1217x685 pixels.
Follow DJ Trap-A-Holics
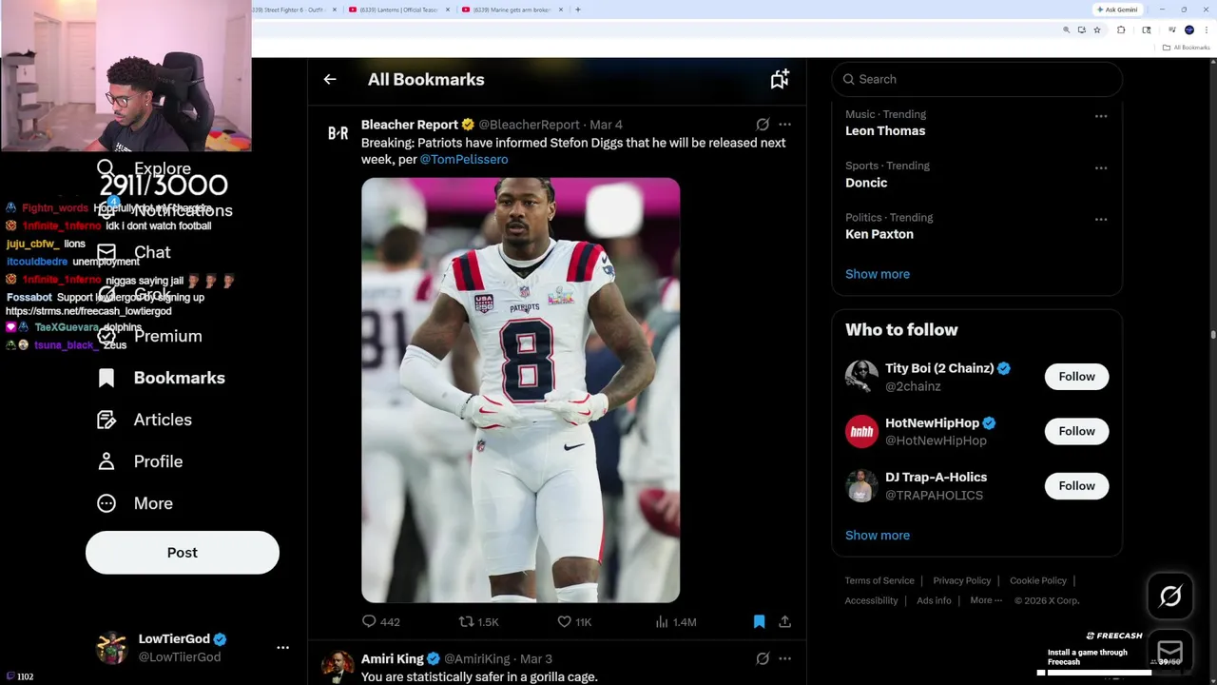tap(1076, 486)
